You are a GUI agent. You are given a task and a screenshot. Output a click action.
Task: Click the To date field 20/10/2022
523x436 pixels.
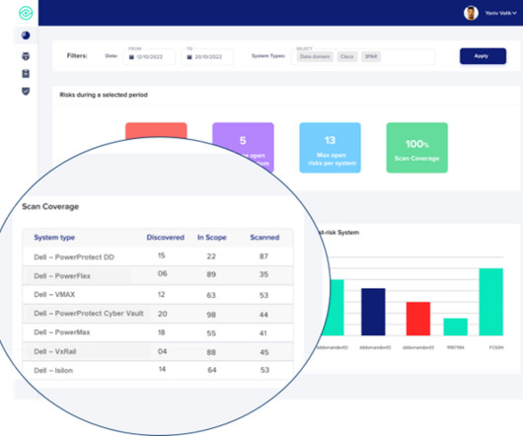click(207, 56)
